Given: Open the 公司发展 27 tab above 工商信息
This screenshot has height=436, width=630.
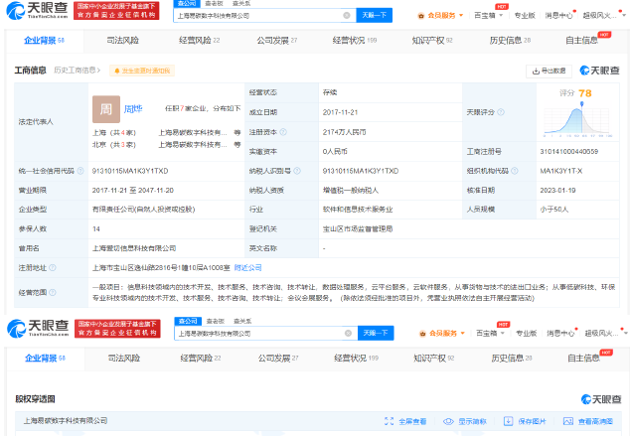Looking at the screenshot, I should pos(277,40).
